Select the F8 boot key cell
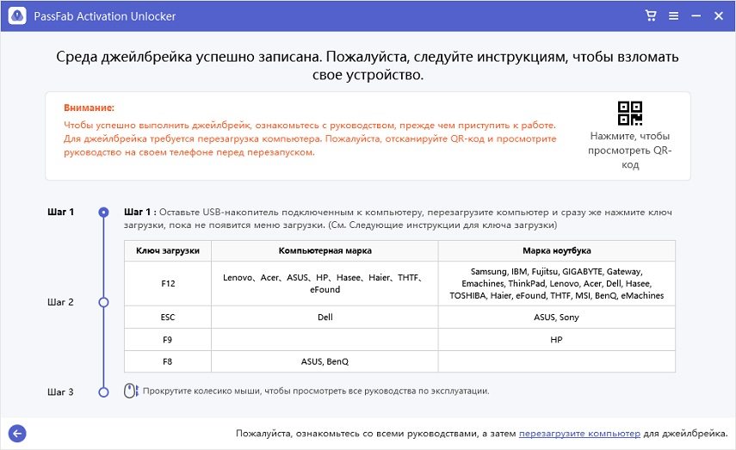Screen dimensions: 736x450 tap(168, 361)
